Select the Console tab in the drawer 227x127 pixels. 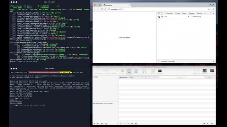[x=164, y=61]
